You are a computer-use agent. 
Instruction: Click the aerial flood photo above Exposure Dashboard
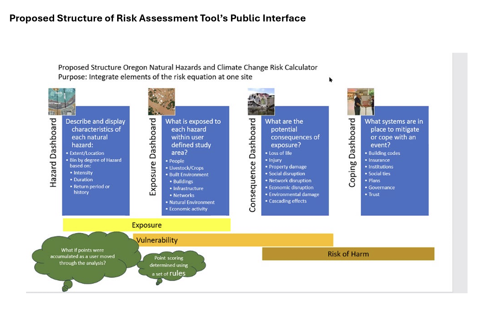click(161, 101)
